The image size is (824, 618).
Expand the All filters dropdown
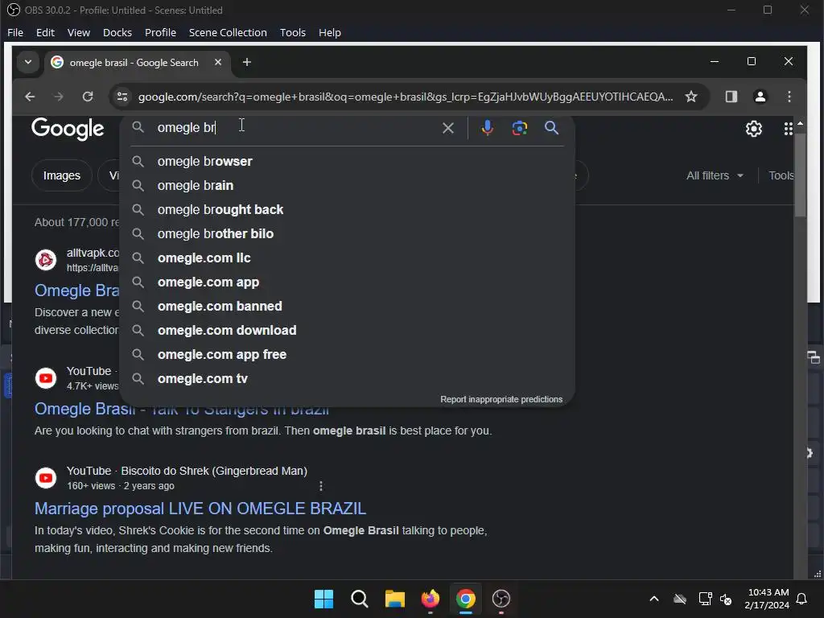pyautogui.click(x=715, y=175)
